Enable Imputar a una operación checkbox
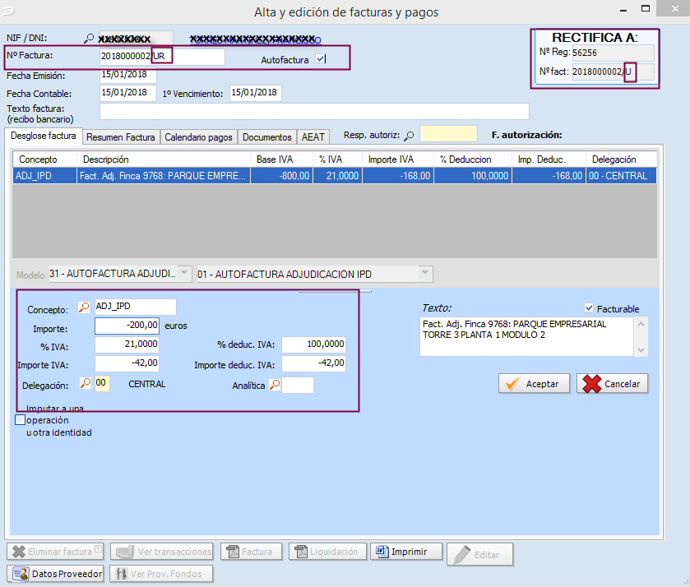 (20, 420)
